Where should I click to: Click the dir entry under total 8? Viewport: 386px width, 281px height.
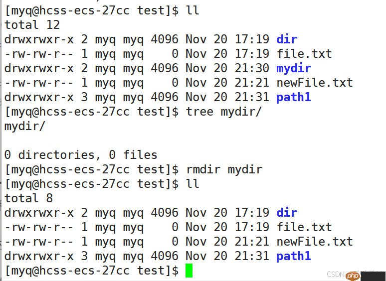287,213
